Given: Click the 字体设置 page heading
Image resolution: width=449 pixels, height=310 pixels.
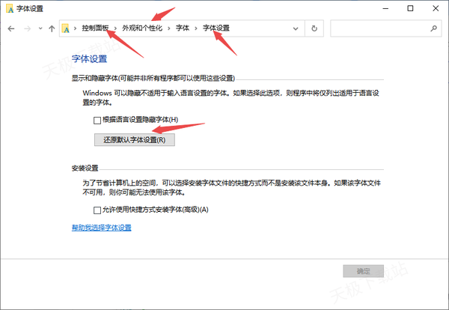Looking at the screenshot, I should point(89,58).
